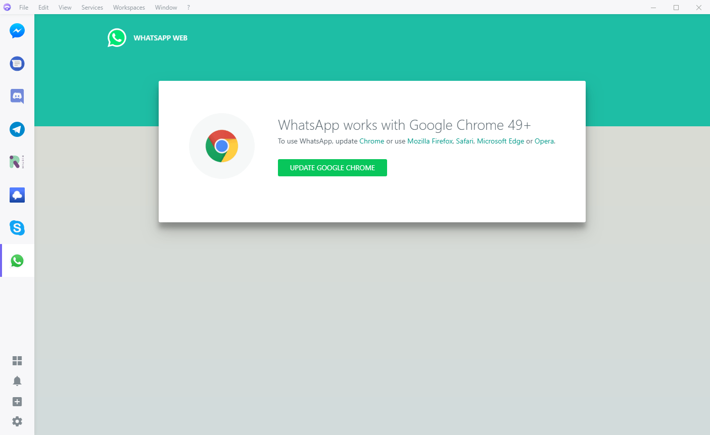Viewport: 710px width, 435px height.
Task: Follow the Opera link
Action: pos(544,141)
